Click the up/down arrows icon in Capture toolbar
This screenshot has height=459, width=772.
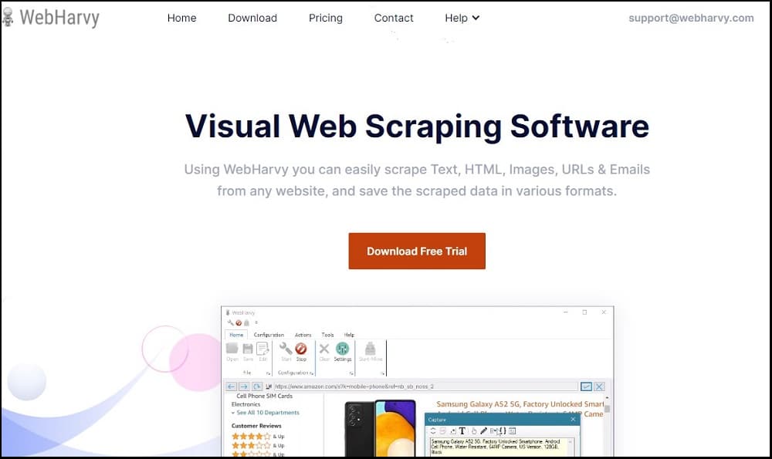433,431
